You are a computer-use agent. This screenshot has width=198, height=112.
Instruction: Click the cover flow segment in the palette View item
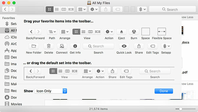coord(98,32)
